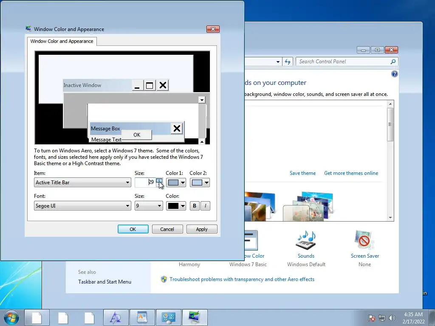Image resolution: width=435 pixels, height=326 pixels.
Task: Click the Window Color icon in Personalization
Action: click(251, 240)
